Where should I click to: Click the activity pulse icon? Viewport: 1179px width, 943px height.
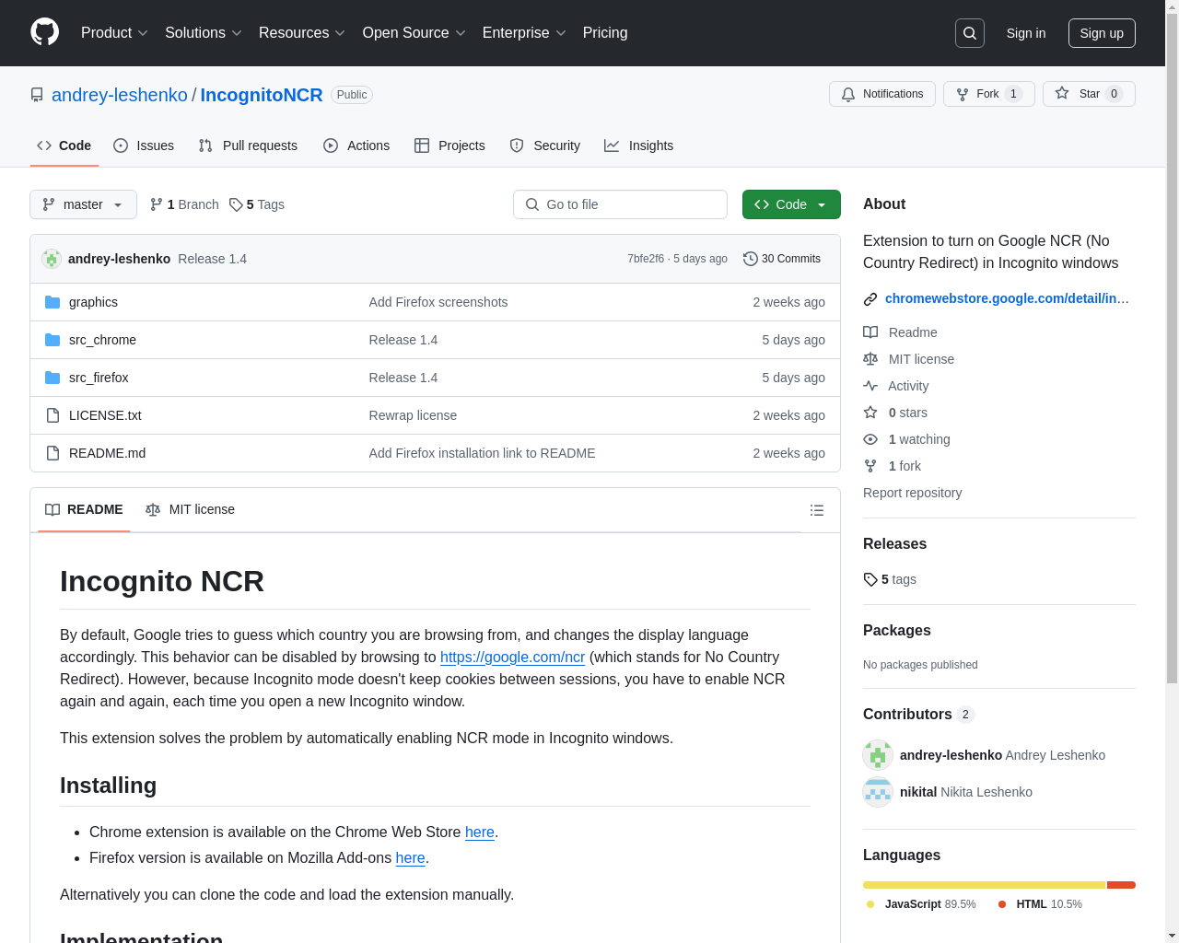point(870,386)
